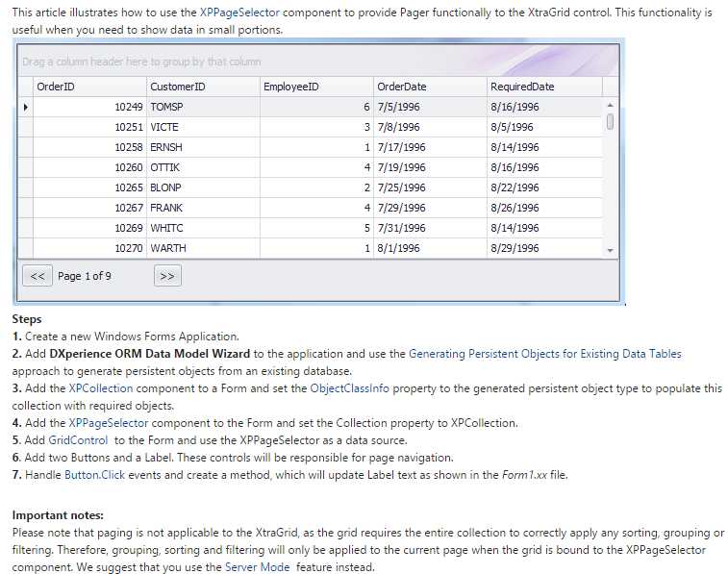Viewport: 728px width, 574px height.
Task: Select OrderID cell 10267
Action: (89, 208)
